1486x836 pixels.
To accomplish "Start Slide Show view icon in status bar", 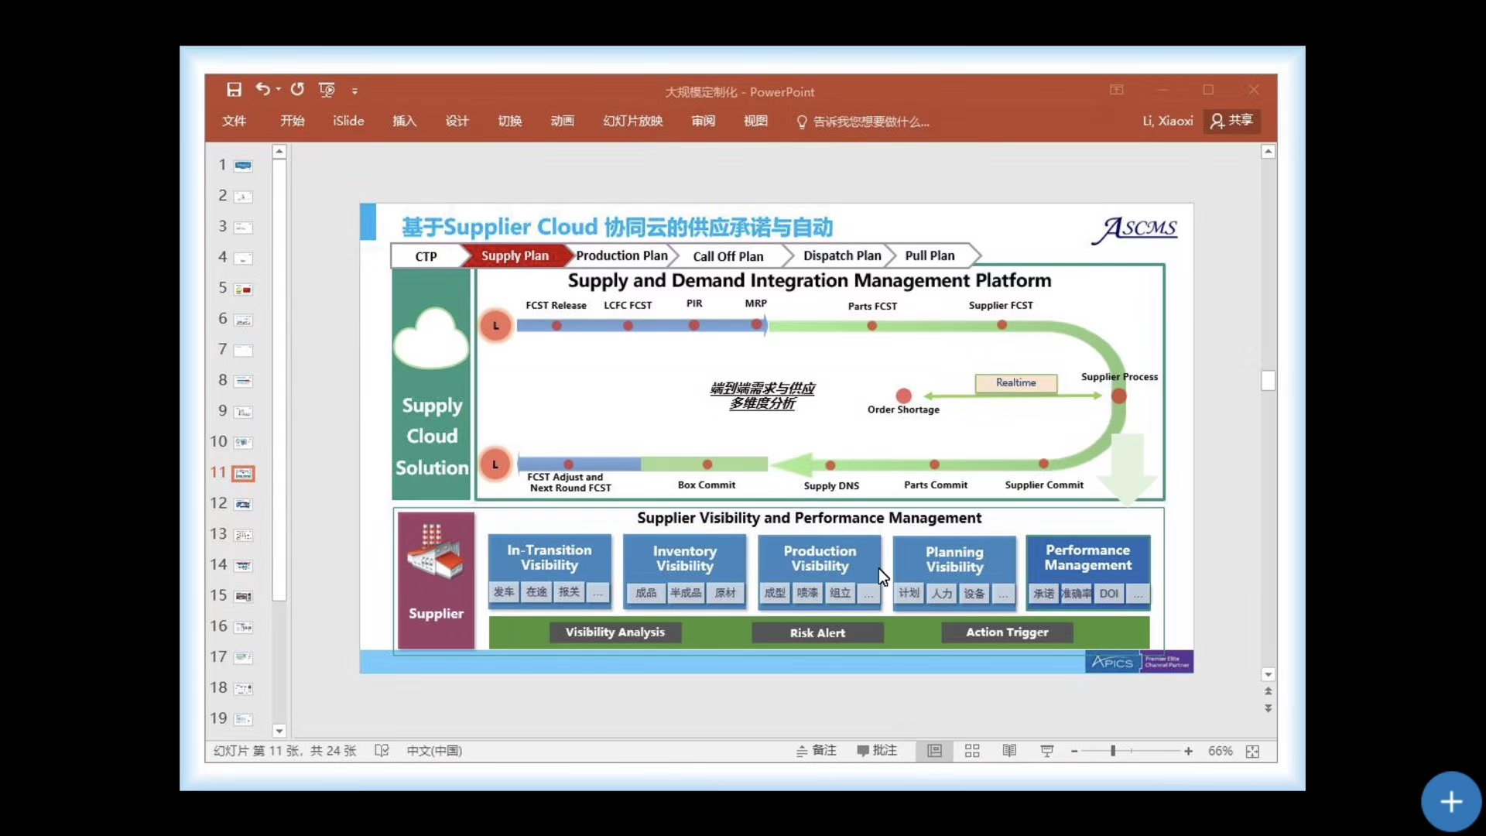I will tap(1046, 751).
